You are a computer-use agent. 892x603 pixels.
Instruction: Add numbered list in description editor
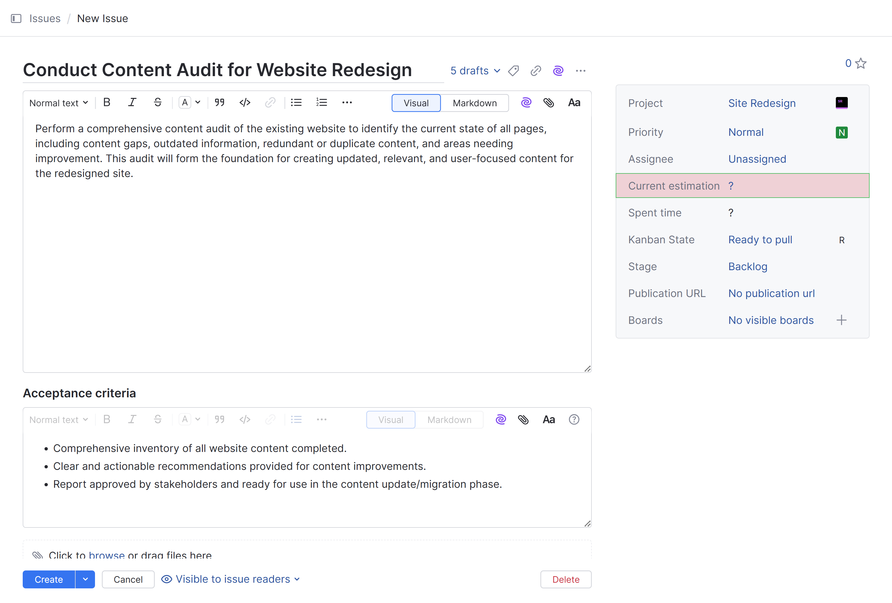pos(321,102)
